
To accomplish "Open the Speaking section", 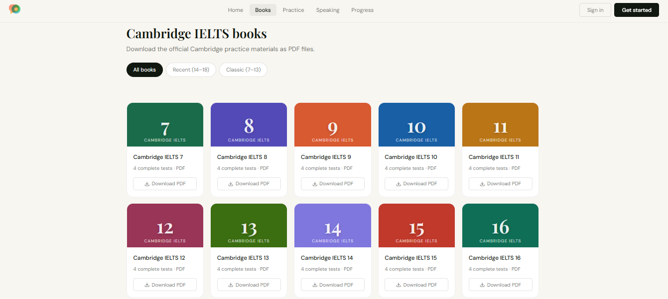I will click(x=328, y=10).
